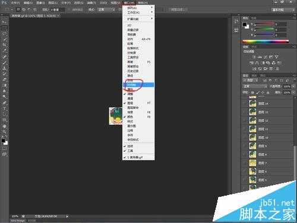
Task: Select the Pen tool
Action: point(4,103)
